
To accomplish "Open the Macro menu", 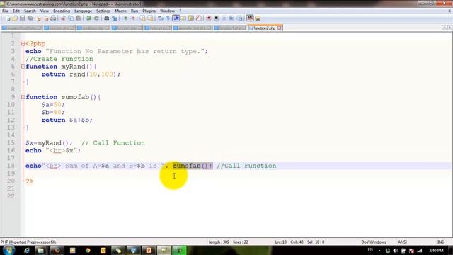I will tap(120, 11).
